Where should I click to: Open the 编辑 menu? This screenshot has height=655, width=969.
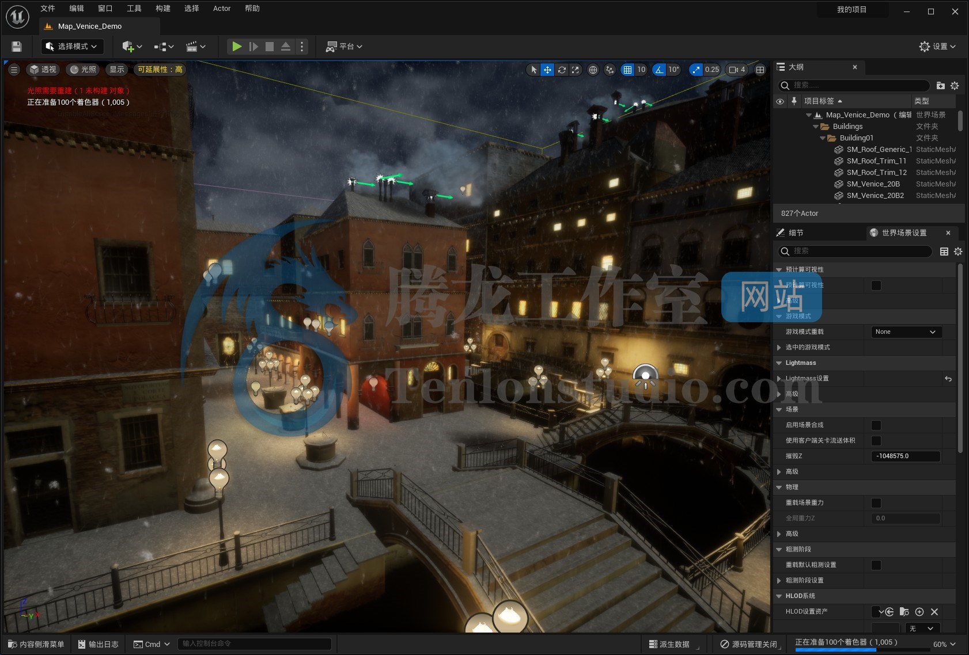tap(77, 9)
